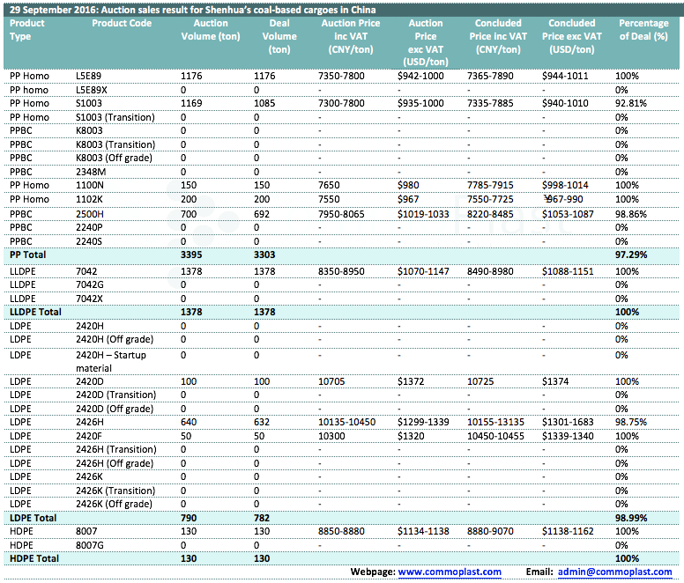Select product code 1100N
Image resolution: width=684 pixels, height=583 pixels.
[90, 185]
